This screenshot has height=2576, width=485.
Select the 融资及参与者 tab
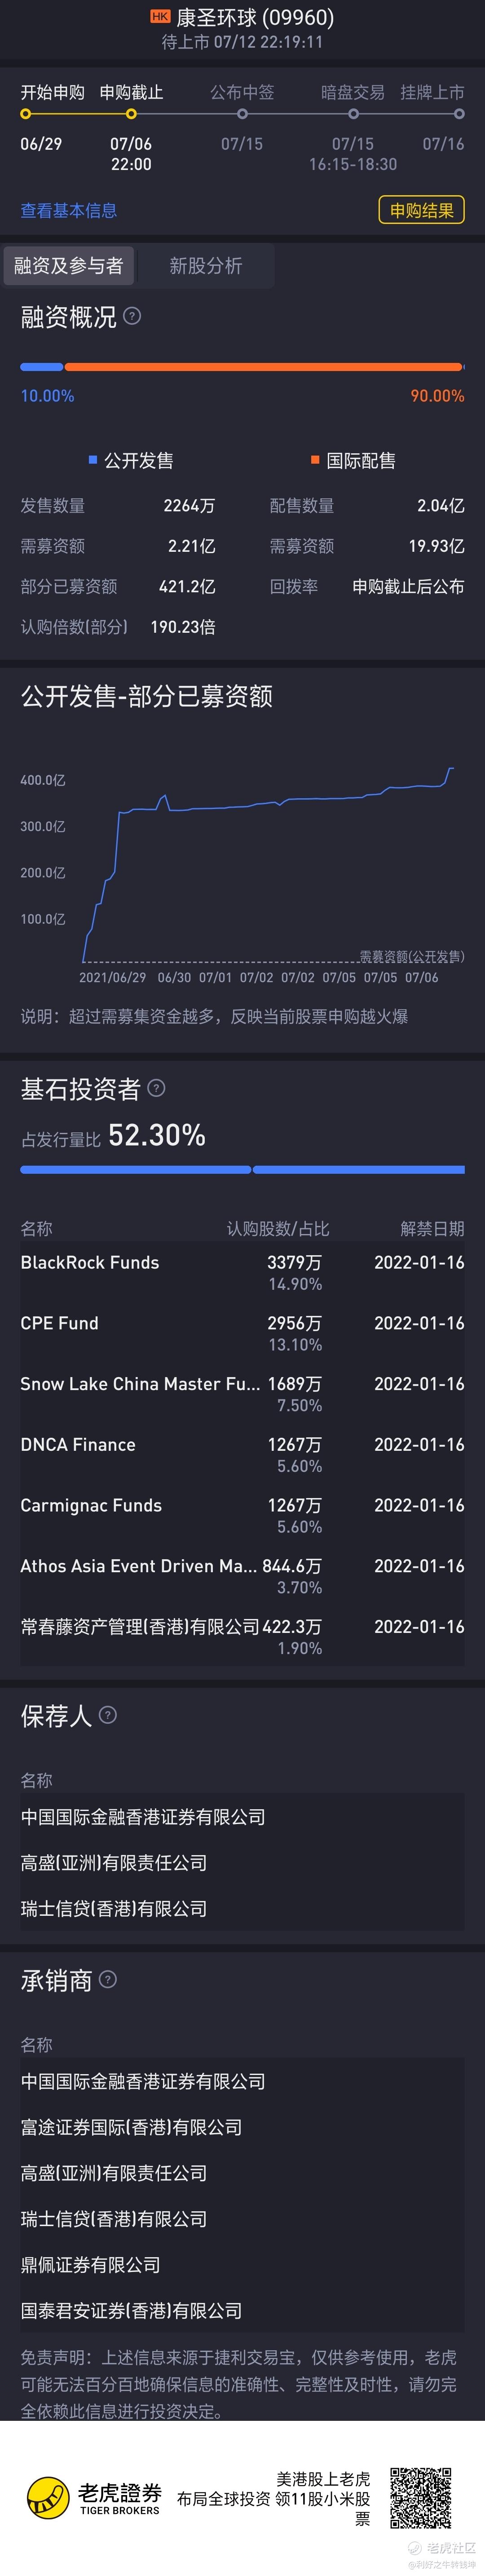click(x=68, y=265)
